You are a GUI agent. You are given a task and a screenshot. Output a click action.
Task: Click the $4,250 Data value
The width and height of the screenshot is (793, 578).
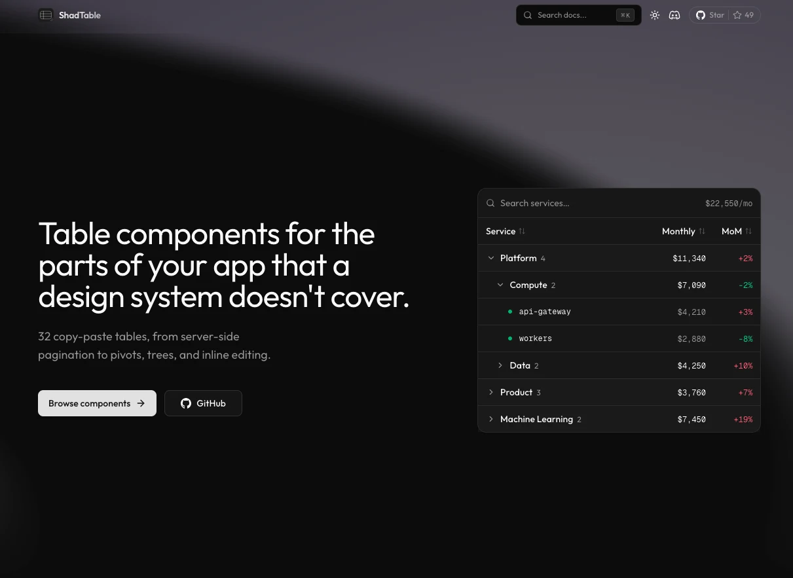coord(692,366)
